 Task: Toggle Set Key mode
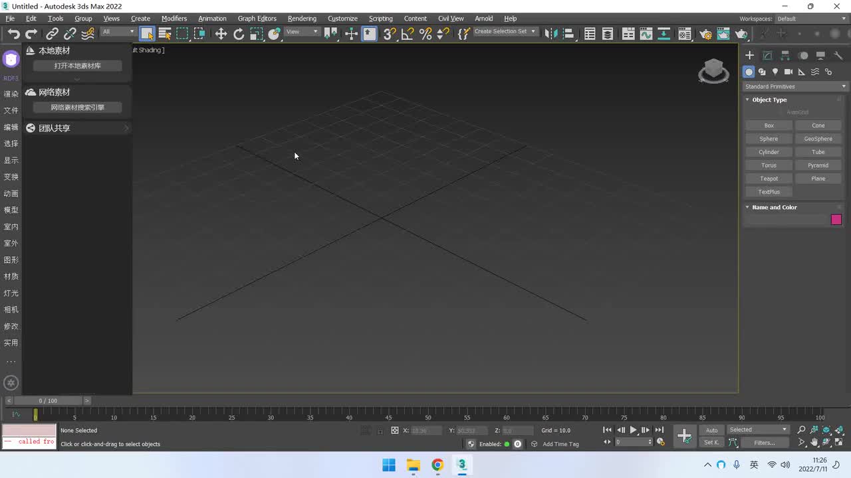[712, 442]
